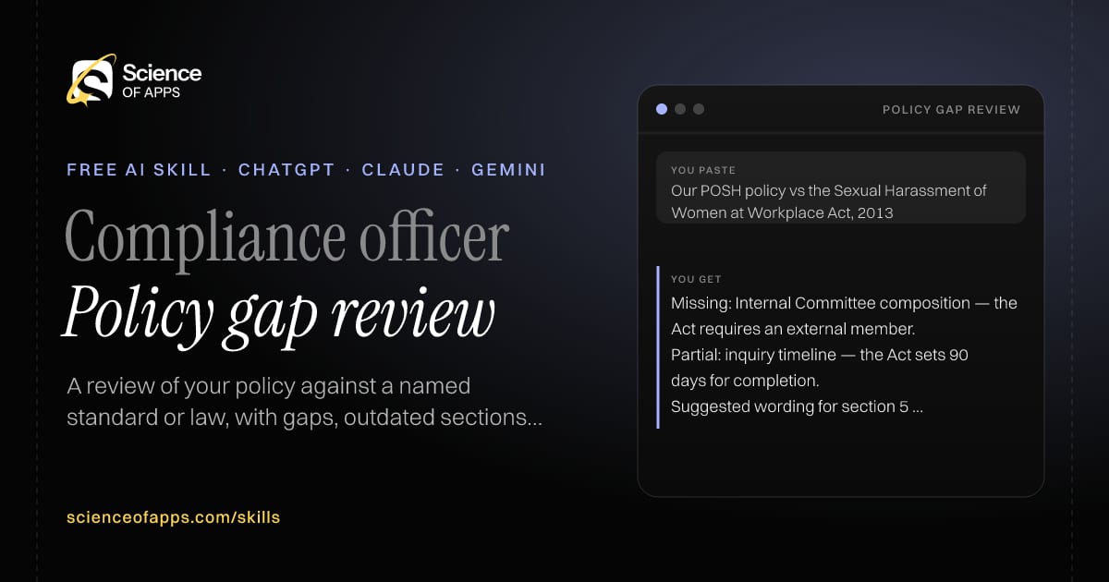Screen dimensions: 1109x582
Task: Click 'Suggested wording for section 5 ...' line
Action: [797, 406]
